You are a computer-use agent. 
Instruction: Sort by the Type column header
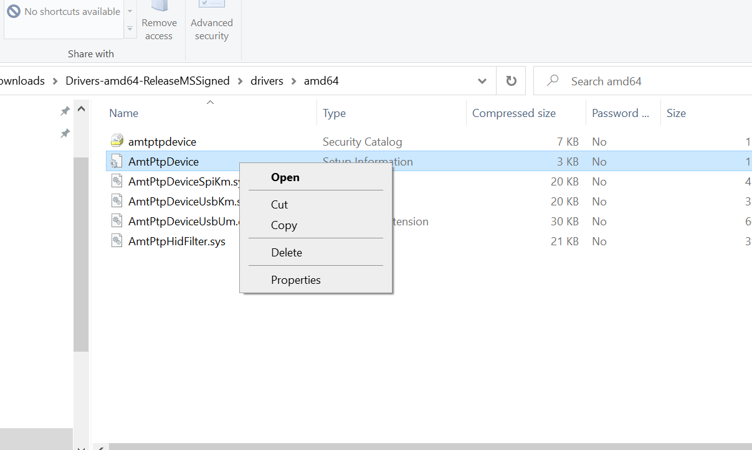(334, 113)
